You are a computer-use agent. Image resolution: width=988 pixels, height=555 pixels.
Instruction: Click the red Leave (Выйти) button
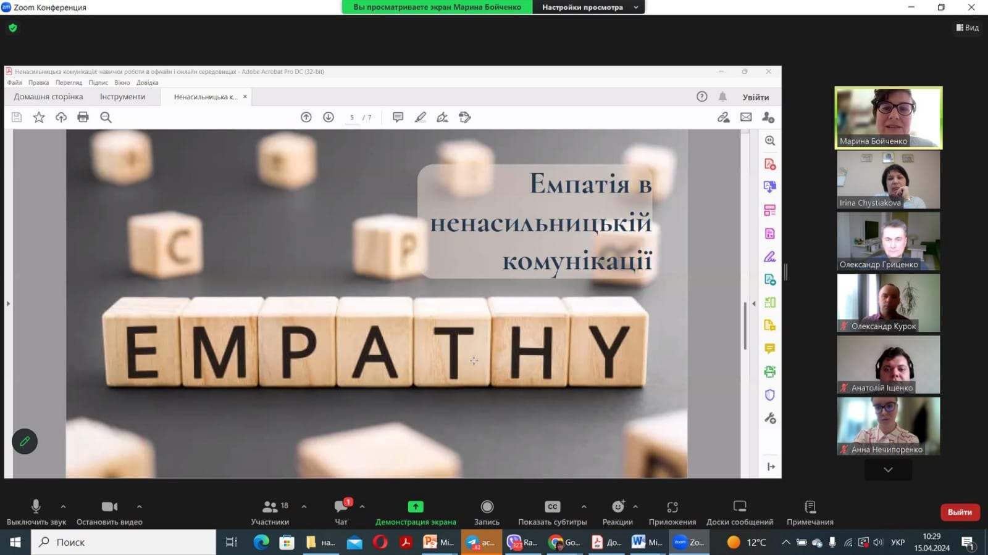click(960, 512)
